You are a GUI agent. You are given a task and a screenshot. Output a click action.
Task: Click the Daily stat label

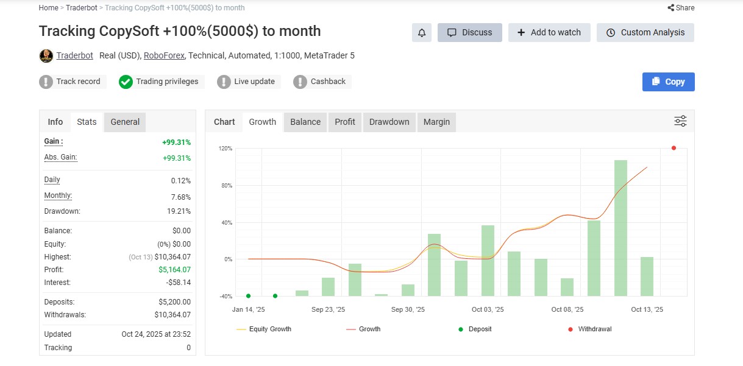click(52, 180)
